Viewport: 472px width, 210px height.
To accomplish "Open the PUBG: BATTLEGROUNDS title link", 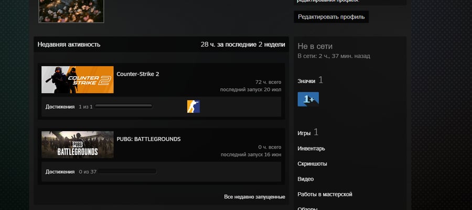I will 148,139.
